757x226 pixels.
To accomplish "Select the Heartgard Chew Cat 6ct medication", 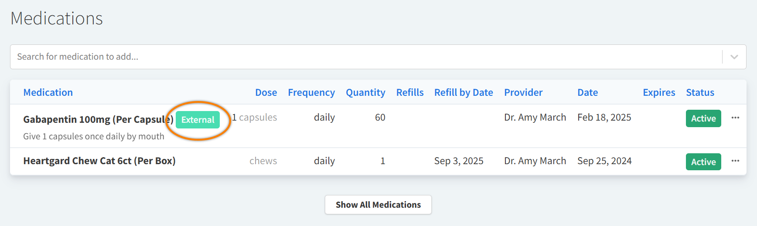I will [99, 161].
